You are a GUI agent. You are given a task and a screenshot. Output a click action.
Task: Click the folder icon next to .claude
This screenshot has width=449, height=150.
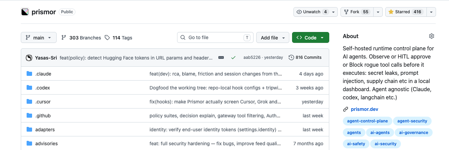pos(29,74)
